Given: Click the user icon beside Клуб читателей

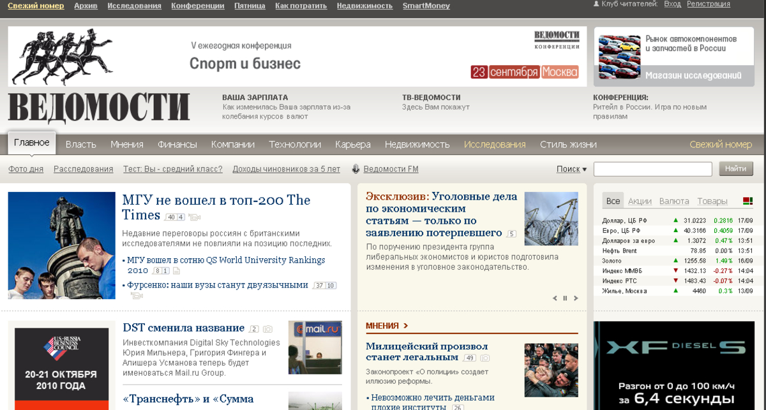Looking at the screenshot, I should pos(596,4).
